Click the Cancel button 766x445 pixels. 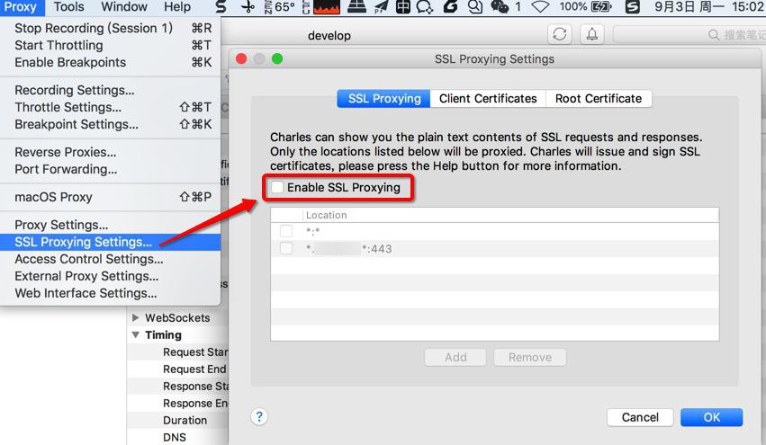tap(640, 417)
